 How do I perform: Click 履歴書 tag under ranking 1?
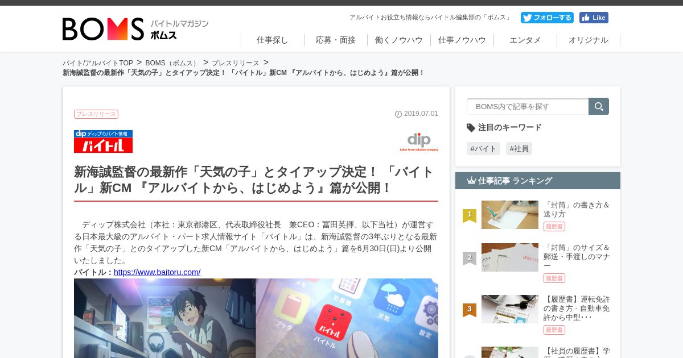click(554, 226)
